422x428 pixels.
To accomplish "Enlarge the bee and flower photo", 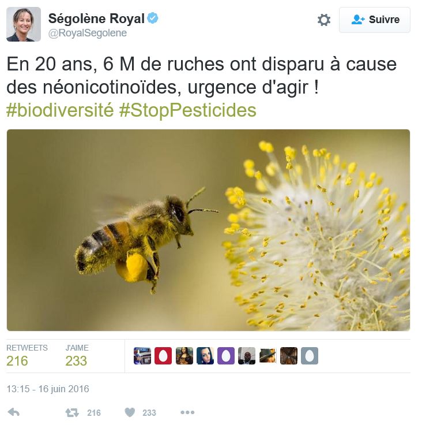I will 208,230.
